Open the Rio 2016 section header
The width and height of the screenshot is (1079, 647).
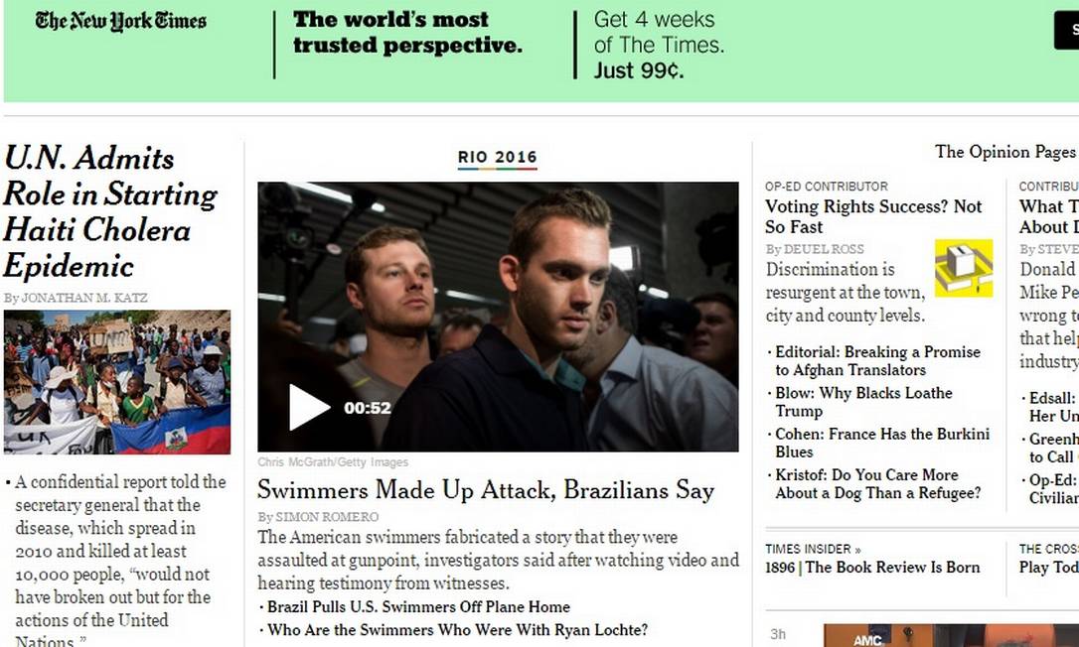[x=498, y=158]
